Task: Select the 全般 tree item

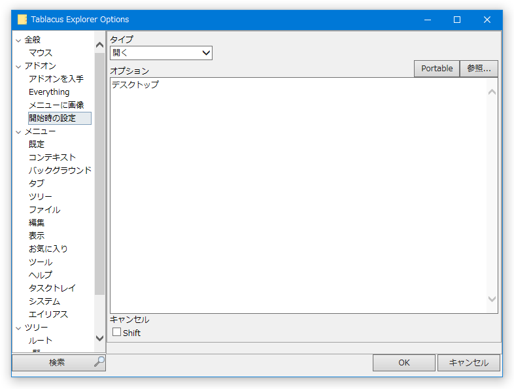Action: point(33,40)
